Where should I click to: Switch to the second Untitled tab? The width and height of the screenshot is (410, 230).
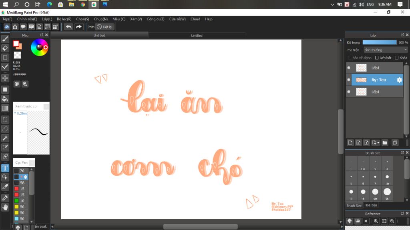click(197, 36)
